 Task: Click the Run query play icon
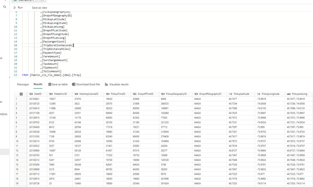click(x=15, y=8)
